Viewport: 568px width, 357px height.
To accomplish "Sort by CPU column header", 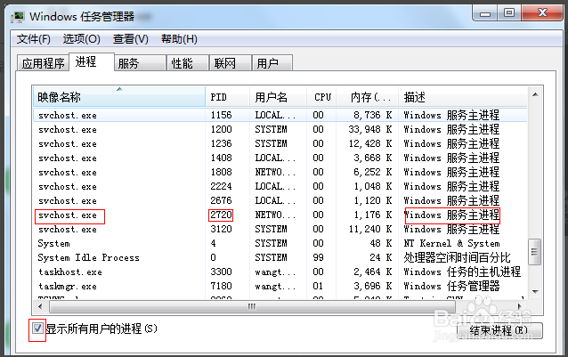I will click(x=321, y=97).
